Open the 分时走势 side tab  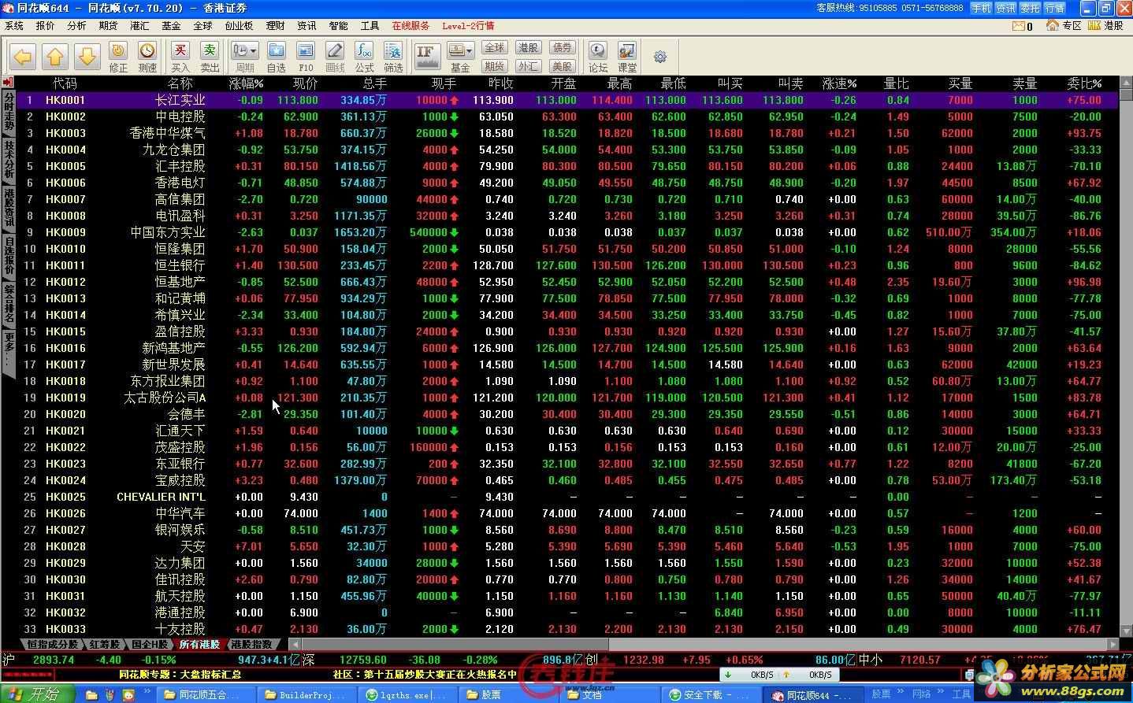[9, 112]
